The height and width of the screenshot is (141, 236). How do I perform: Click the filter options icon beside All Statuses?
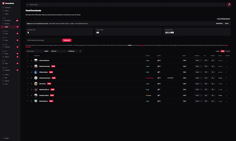80,51
